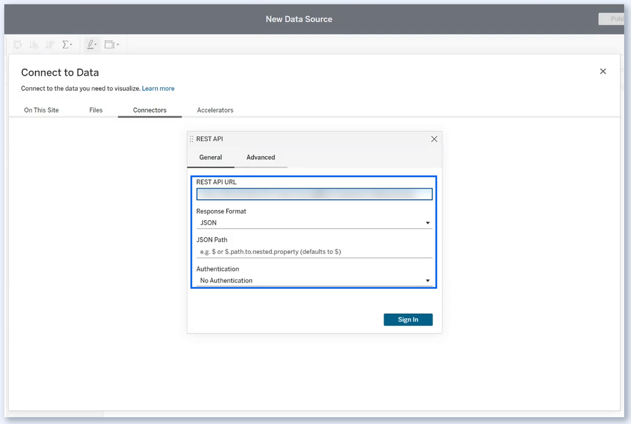Switch to the On This Site tab
This screenshot has width=631, height=424.
click(41, 110)
